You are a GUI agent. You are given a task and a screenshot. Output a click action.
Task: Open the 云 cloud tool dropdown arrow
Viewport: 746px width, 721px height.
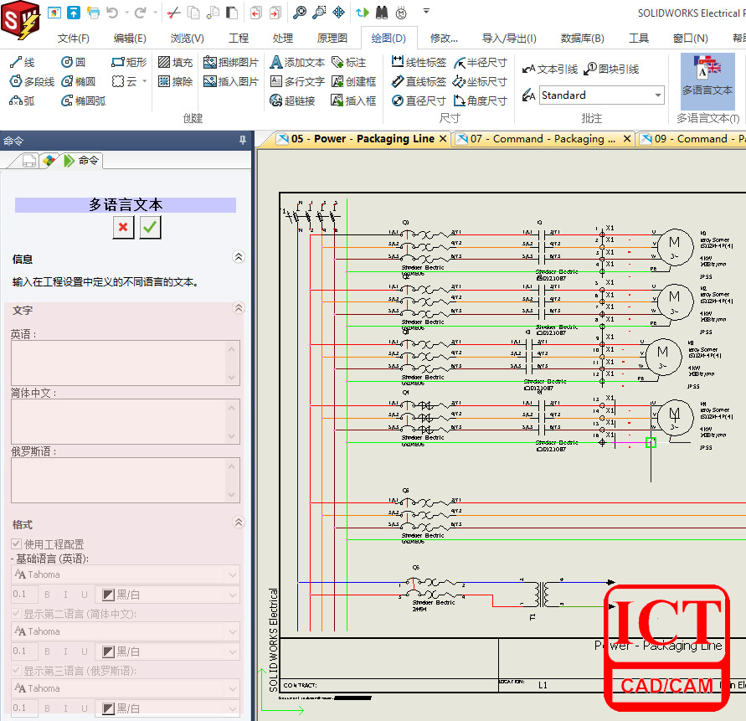pos(145,81)
